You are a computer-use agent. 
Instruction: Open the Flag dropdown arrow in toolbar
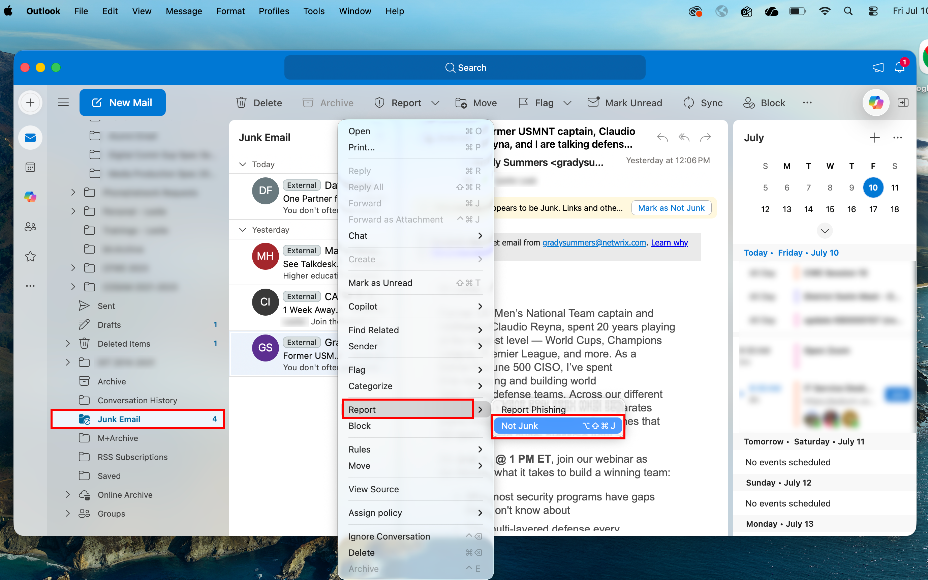coord(567,103)
